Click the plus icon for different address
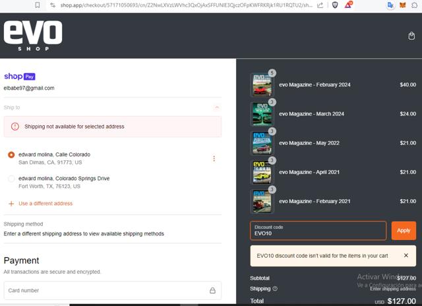Viewport: 422px width, 306px height. pos(11,204)
